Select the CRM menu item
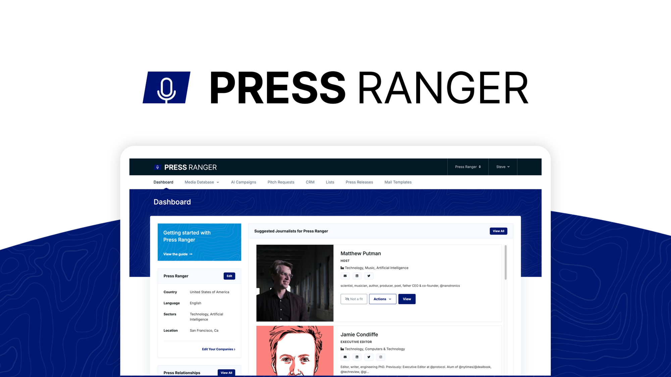 (x=310, y=182)
